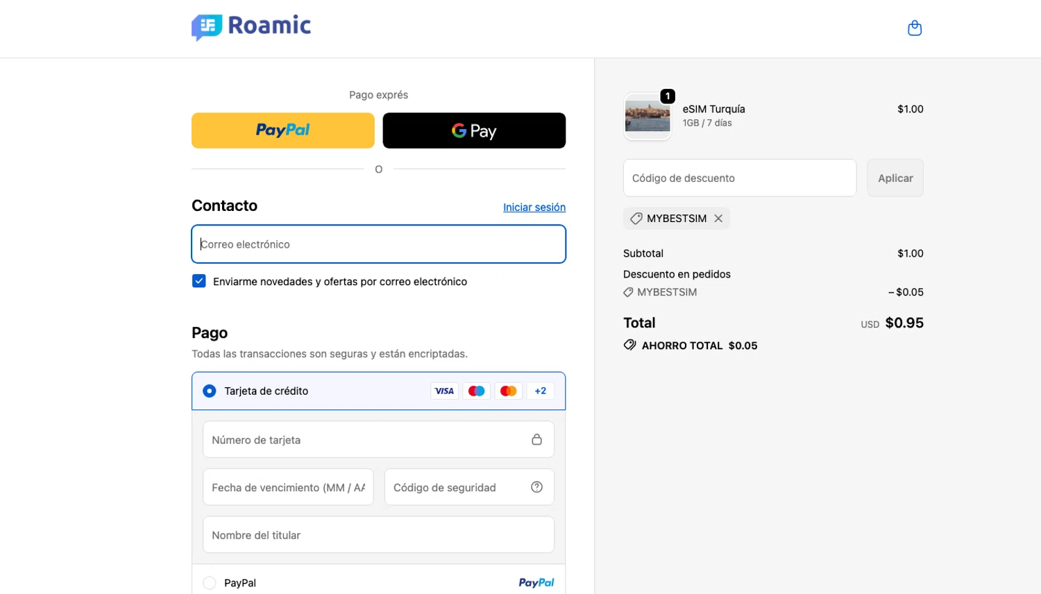Click the Visa card icon
Viewport: 1041px width, 594px height.
444,391
